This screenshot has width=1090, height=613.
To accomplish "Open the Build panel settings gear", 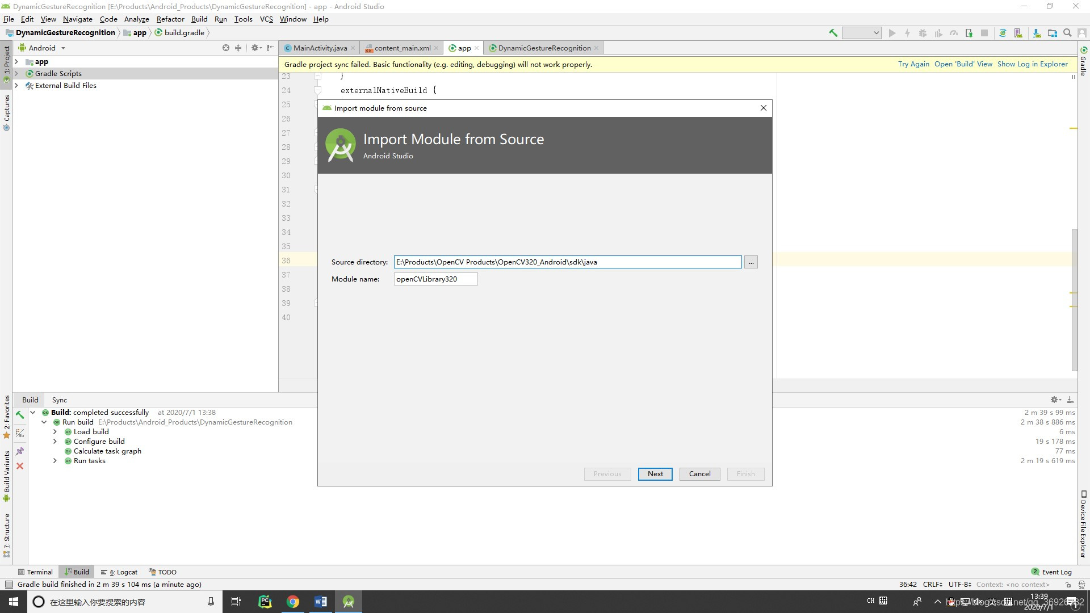I will (1055, 400).
